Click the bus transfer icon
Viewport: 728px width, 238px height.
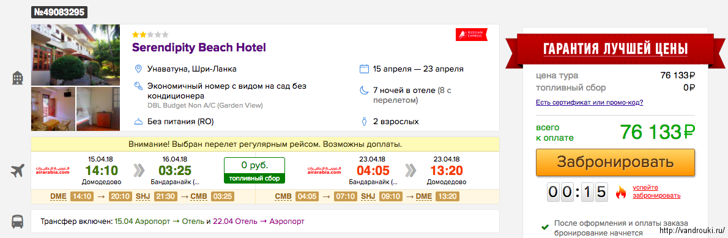(18, 221)
